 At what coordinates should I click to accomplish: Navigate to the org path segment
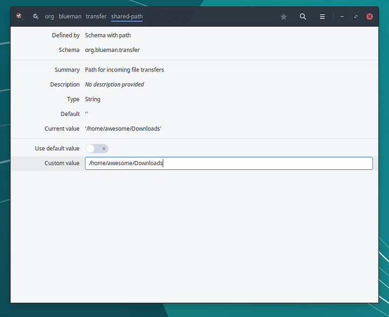click(x=49, y=16)
